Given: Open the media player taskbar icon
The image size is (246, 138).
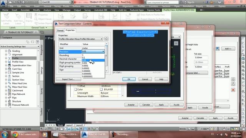Looking at the screenshot, I should coord(45,135).
